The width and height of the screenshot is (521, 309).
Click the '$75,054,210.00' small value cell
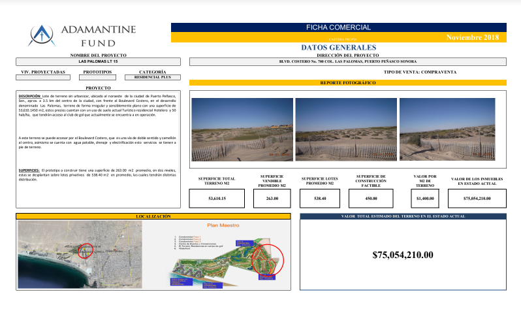(x=477, y=199)
